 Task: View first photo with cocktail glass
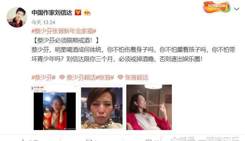point(55,107)
